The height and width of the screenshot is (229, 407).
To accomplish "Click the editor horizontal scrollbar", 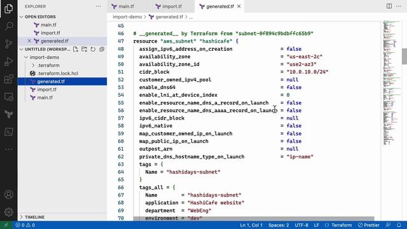I will (x=254, y=219).
